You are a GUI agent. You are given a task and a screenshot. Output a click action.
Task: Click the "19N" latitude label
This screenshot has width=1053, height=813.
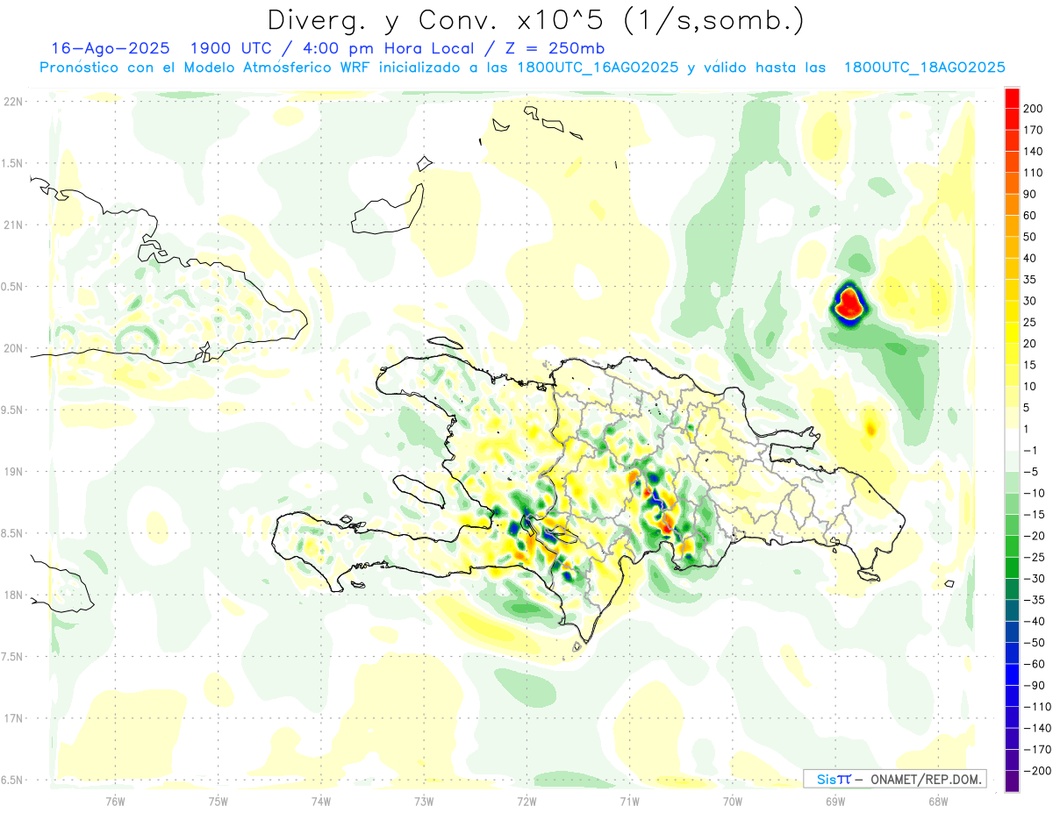click(12, 472)
